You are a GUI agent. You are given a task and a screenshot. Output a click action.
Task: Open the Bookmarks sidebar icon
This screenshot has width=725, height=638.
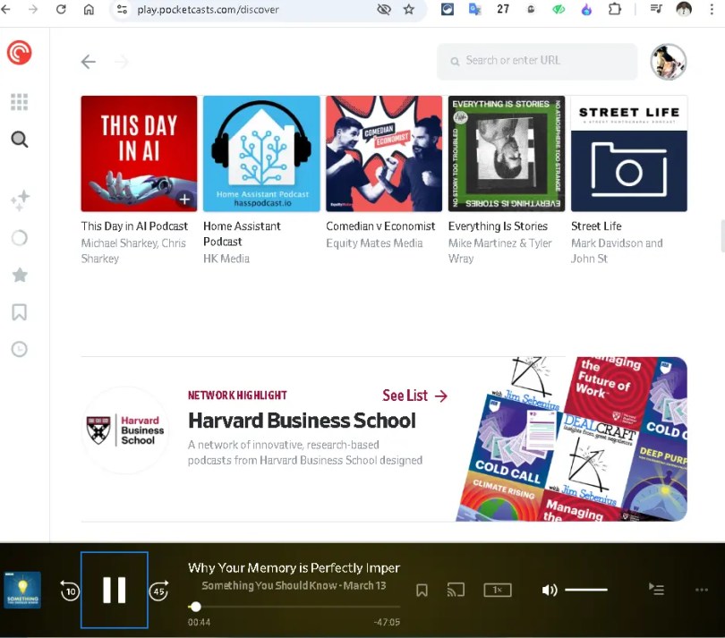20,312
